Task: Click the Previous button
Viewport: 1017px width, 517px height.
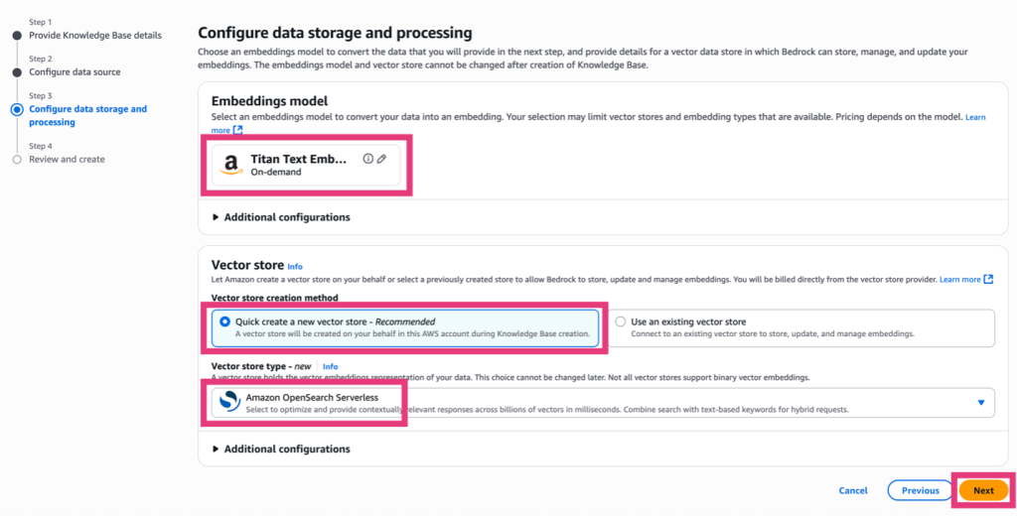Action: click(921, 490)
